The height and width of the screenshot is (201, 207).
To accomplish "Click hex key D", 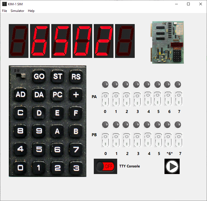I will pos(39,113).
